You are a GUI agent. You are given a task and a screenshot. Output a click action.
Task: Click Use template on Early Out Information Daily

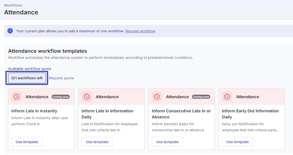click(x=237, y=142)
